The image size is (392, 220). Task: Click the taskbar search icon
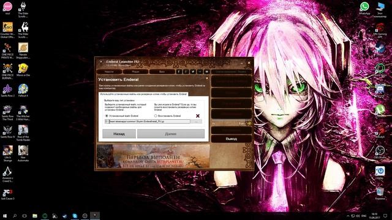pos(15,216)
